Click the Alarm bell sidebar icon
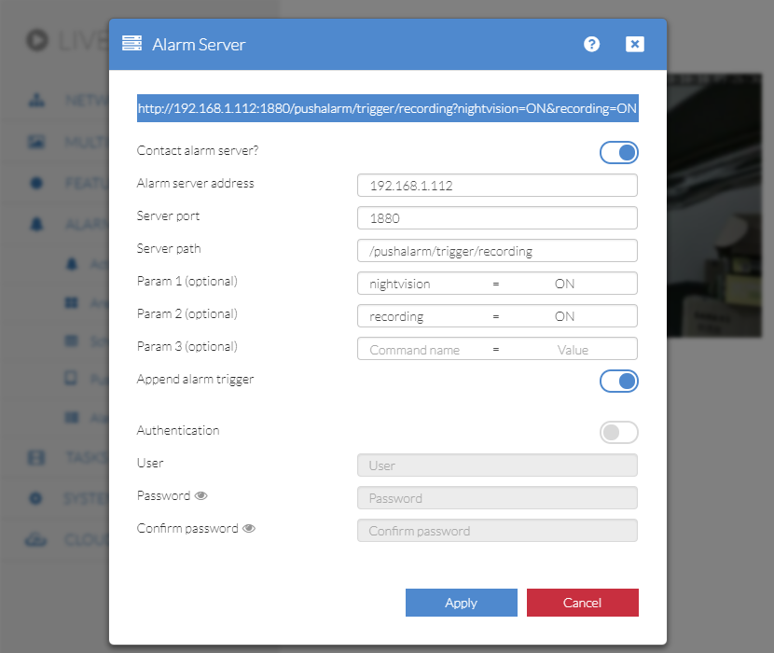Viewport: 774px width, 653px height. [37, 224]
